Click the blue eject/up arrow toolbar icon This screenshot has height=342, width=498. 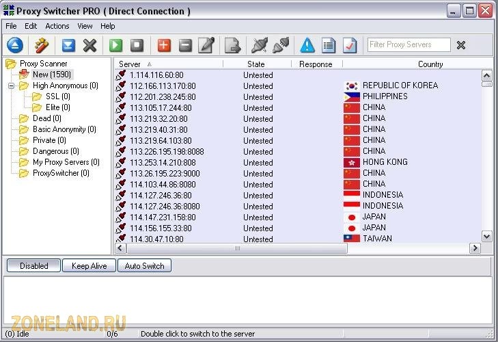15,45
